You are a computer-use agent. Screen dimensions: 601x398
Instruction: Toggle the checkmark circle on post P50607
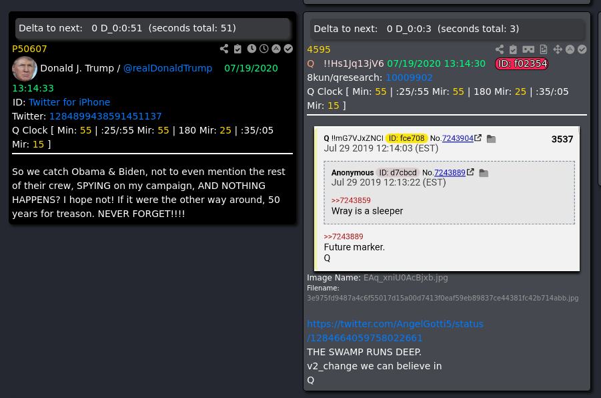coord(288,49)
